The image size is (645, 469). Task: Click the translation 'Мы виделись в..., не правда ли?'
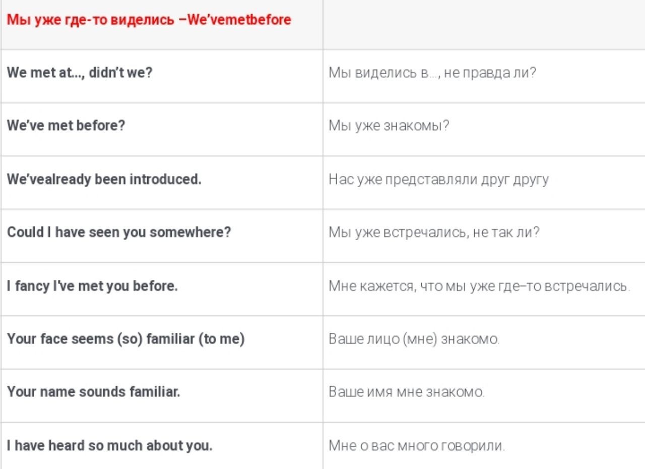click(432, 72)
